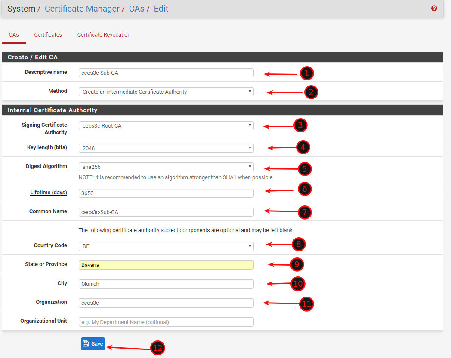Click the CAs breadcrumb link
The height and width of the screenshot is (358, 451).
click(136, 9)
